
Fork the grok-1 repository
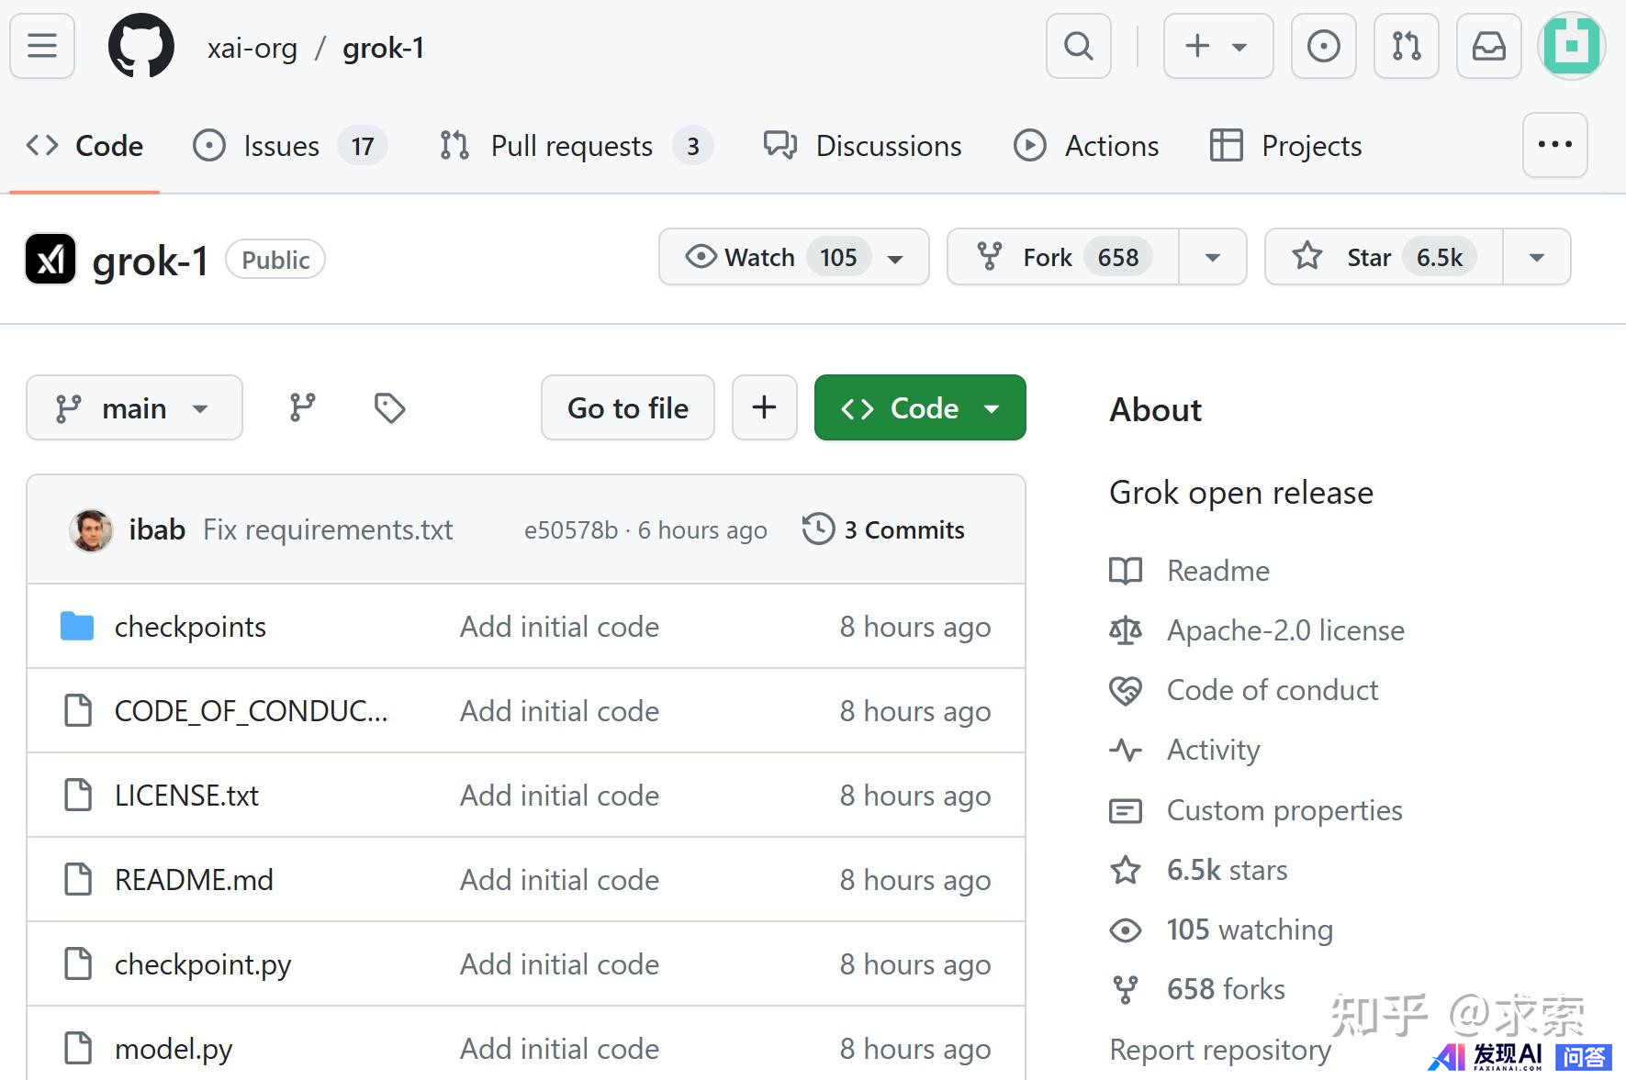[x=1063, y=257]
